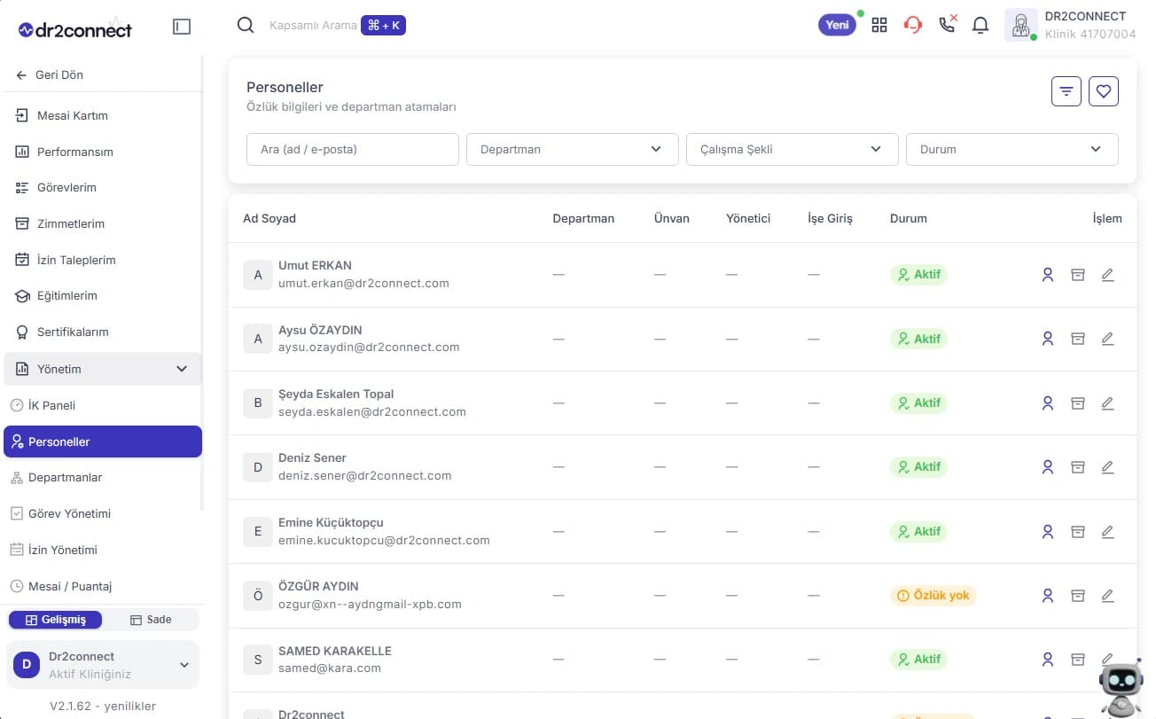1156x719 pixels.
Task: Open the filter icon button in Personeller
Action: [x=1066, y=90]
